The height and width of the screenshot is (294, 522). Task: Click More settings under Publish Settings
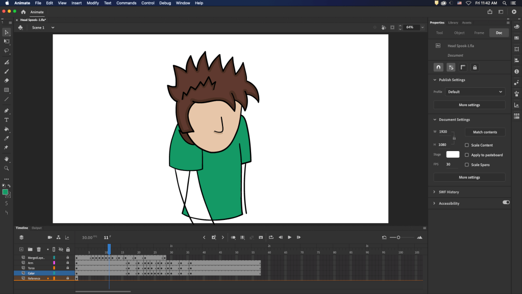tap(469, 105)
